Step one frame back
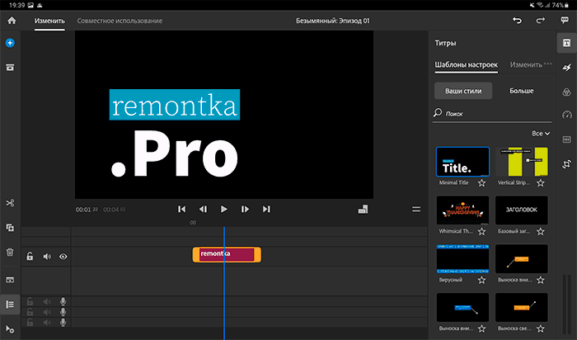This screenshot has width=577, height=340. [x=203, y=210]
